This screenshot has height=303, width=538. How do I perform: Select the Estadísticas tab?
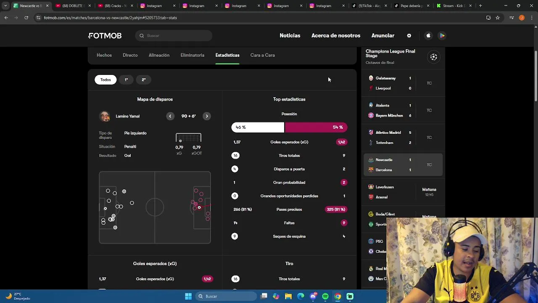pyautogui.click(x=227, y=55)
